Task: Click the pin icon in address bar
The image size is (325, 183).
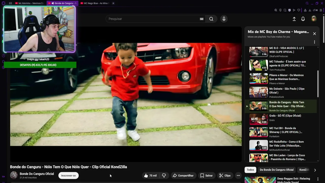Action: [280, 10]
